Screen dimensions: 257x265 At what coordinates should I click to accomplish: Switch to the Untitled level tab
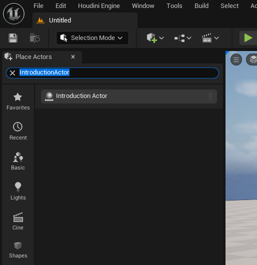(85, 20)
